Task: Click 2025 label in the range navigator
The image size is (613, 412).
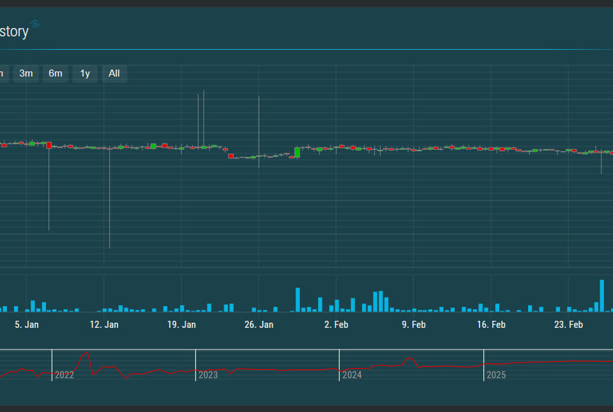Action: tap(496, 375)
